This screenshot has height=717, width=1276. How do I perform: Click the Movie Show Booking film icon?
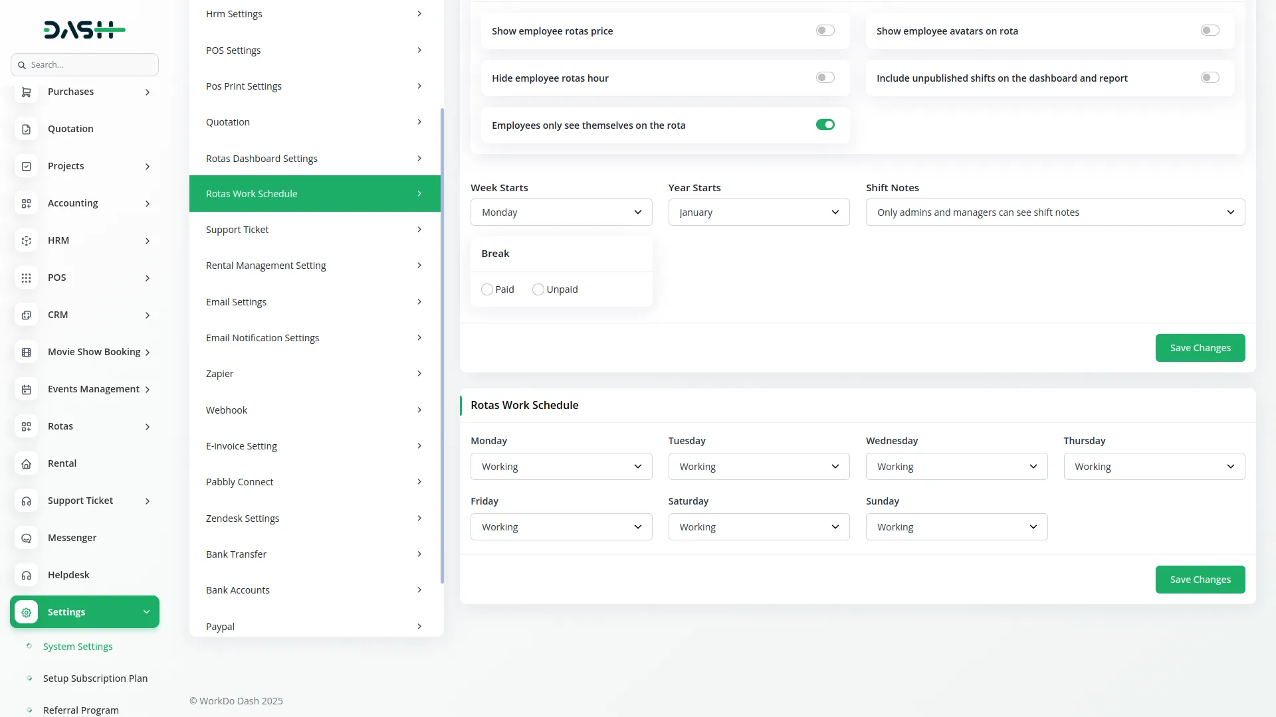27,353
